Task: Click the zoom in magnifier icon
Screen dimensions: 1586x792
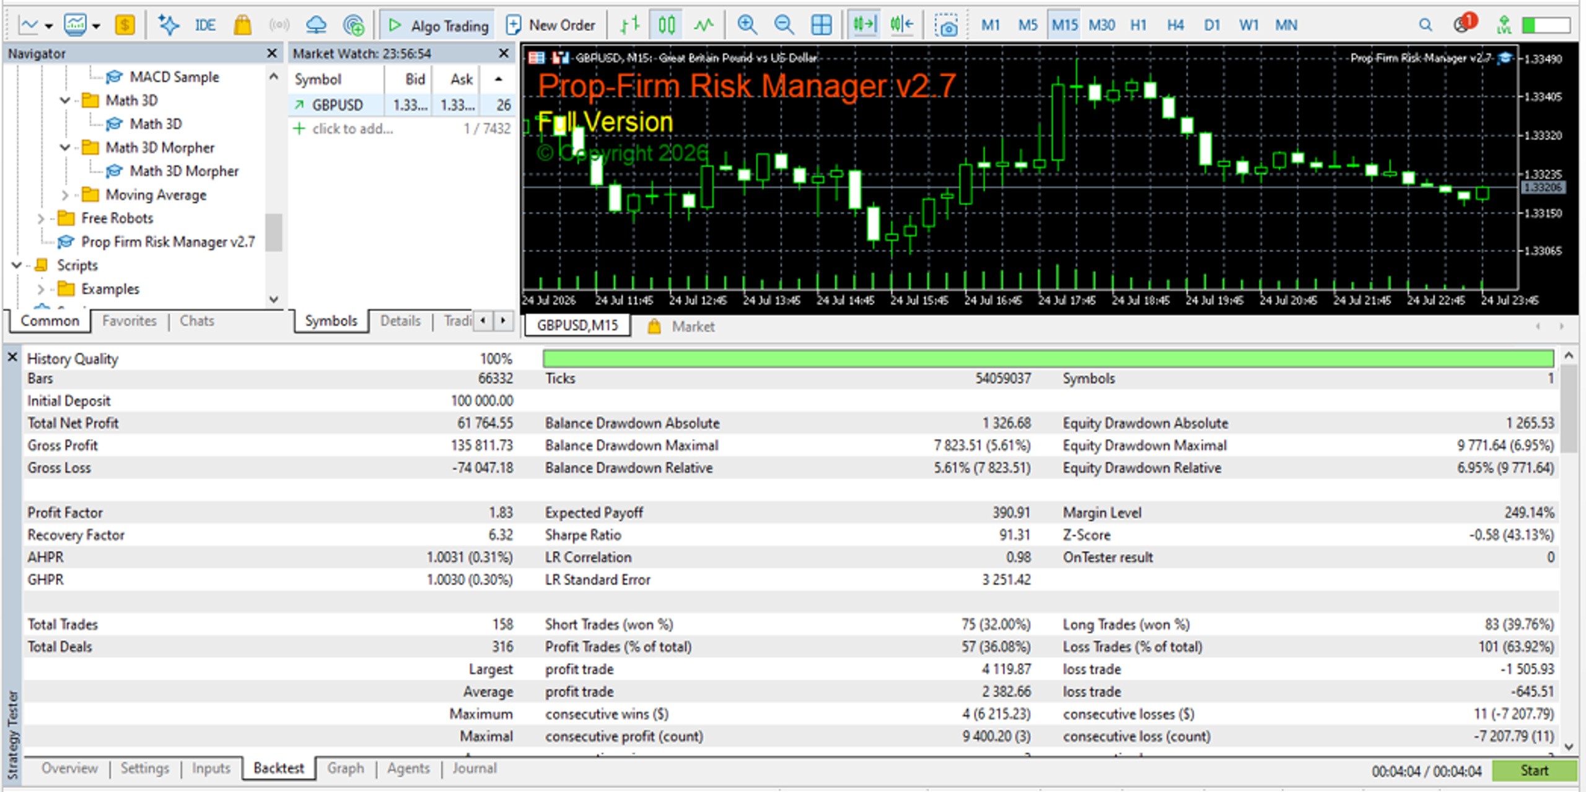Action: pos(747,25)
